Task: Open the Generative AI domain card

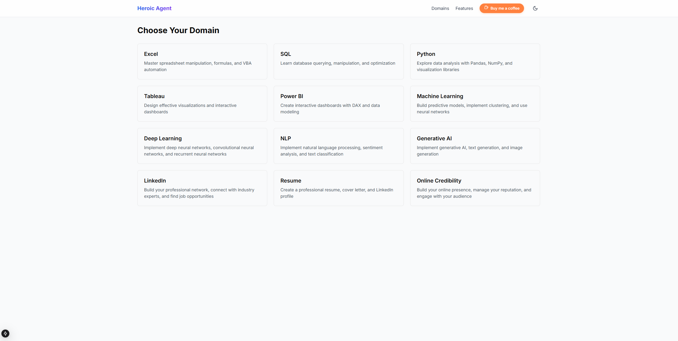Action: tap(475, 146)
